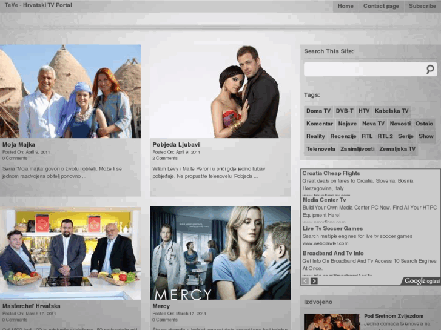The height and width of the screenshot is (330, 441).
Task: Open 0 Comments under Moja Majka
Action: (15, 158)
